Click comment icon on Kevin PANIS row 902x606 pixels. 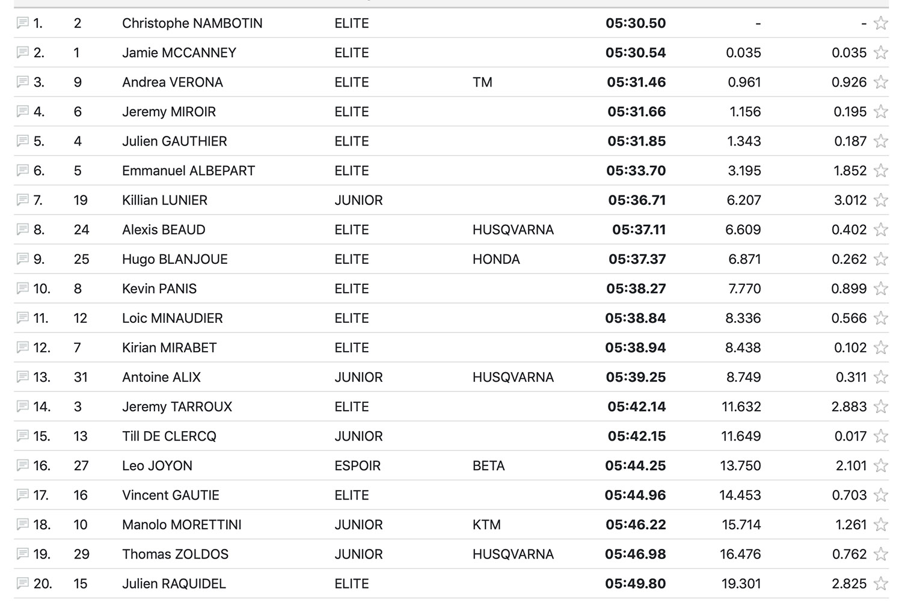pos(23,288)
